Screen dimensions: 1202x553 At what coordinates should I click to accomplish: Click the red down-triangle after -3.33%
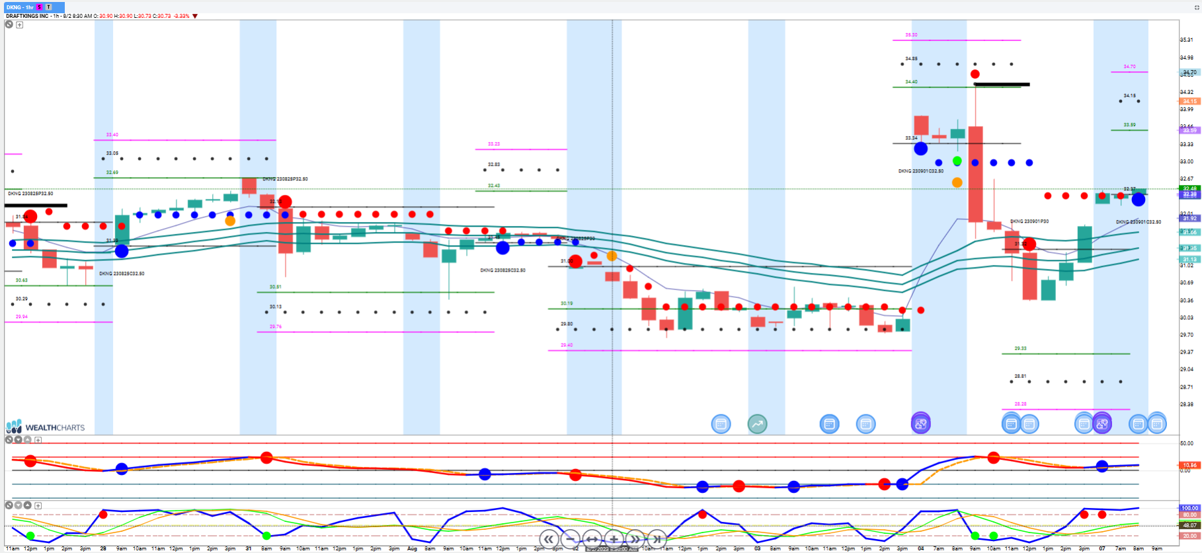[x=195, y=16]
